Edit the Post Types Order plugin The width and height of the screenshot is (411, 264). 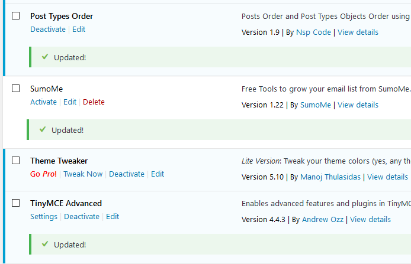click(x=79, y=30)
